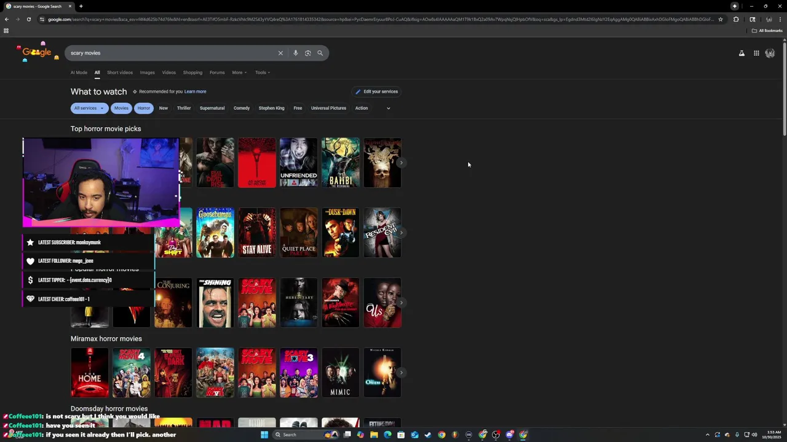Viewport: 787px width, 442px height.
Task: Open the More search menu
Action: point(239,72)
